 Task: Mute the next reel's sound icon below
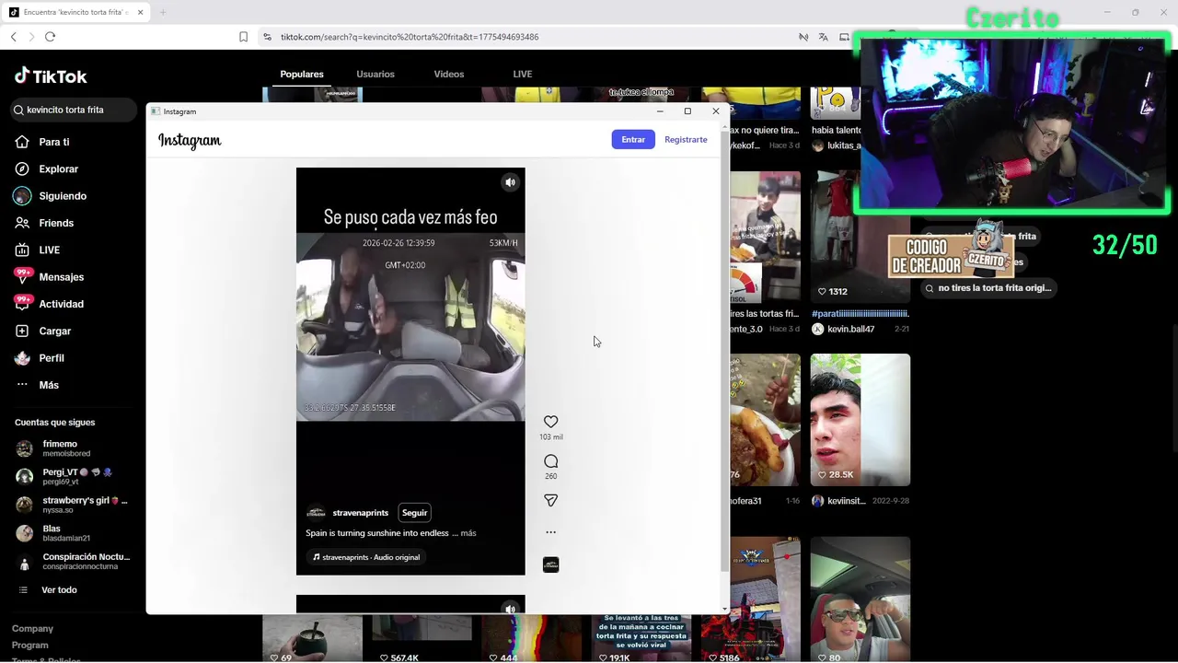510,609
